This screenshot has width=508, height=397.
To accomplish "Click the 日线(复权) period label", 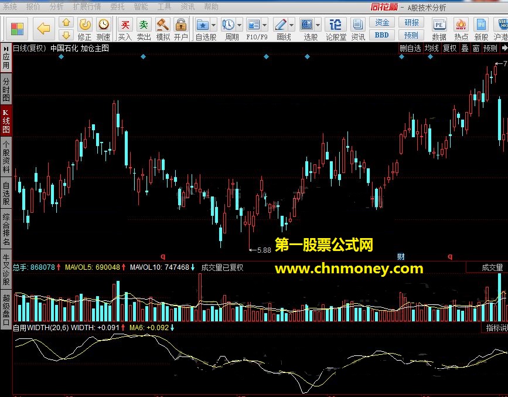I will [29, 48].
